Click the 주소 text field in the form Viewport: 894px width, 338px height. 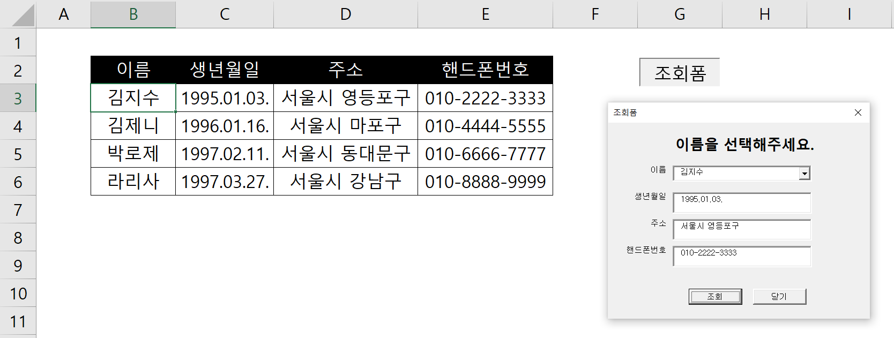[742, 229]
